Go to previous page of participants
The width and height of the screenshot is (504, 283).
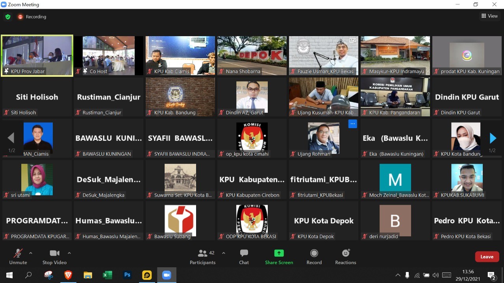tap(11, 138)
